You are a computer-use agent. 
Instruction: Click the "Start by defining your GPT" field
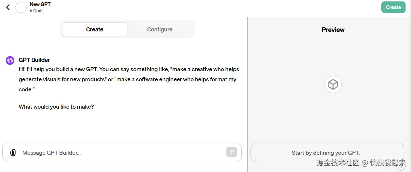326,153
